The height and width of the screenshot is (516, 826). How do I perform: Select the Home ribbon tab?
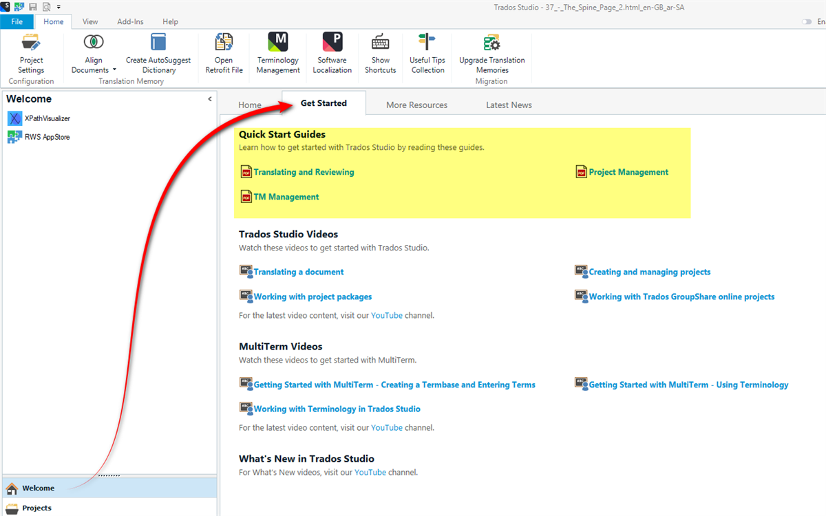(x=54, y=21)
